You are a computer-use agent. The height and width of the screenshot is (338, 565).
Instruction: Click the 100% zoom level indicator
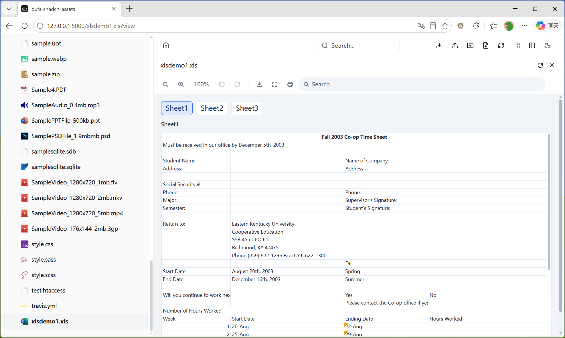coord(201,84)
